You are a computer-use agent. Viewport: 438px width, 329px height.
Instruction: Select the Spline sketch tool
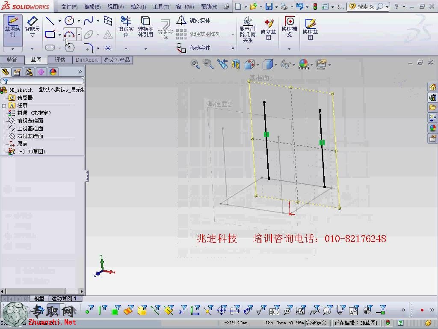[x=89, y=21]
